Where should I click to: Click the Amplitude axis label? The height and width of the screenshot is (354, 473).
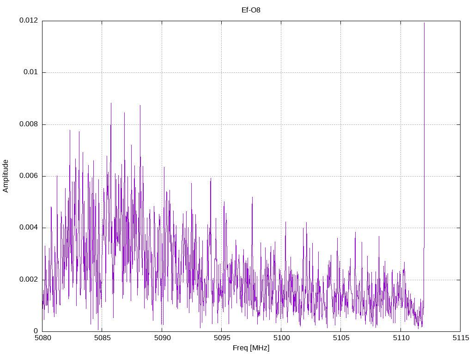click(6, 176)
